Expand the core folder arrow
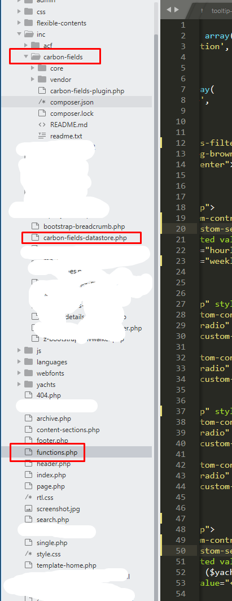This screenshot has height=601, width=232. tap(33, 68)
